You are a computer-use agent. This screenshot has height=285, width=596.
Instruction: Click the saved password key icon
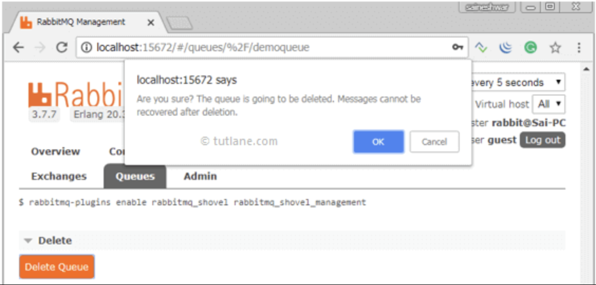(457, 47)
